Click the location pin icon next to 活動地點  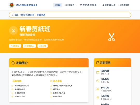coord(98,97)
